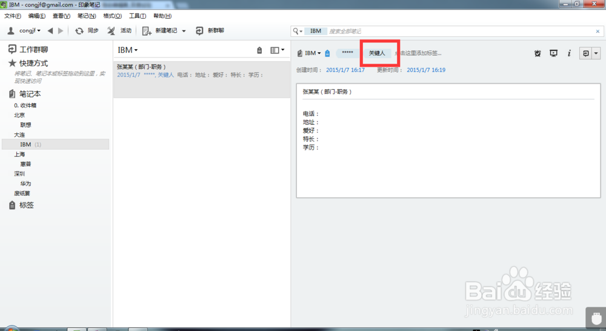Open the 格式(O) menu
This screenshot has width=606, height=331.
(x=113, y=16)
